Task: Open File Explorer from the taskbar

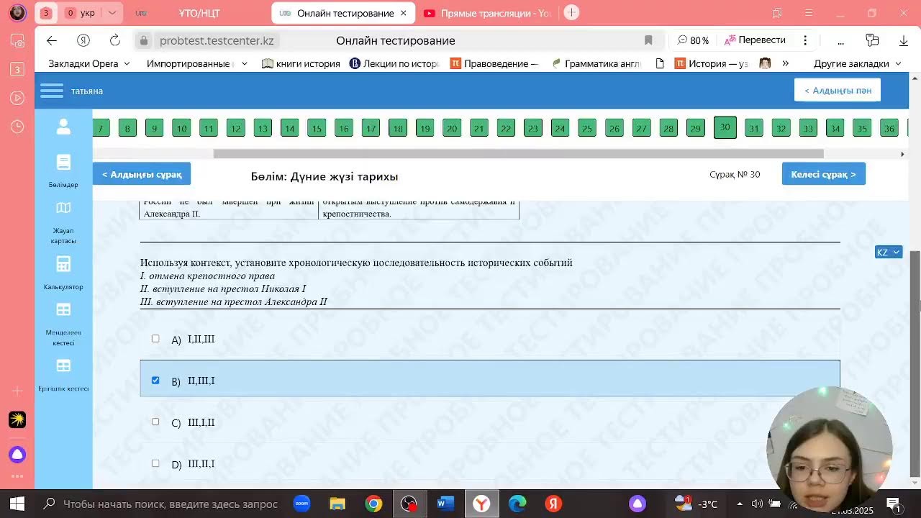Action: [x=337, y=504]
